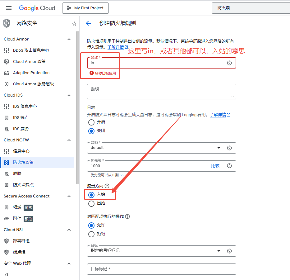Viewport: 290px width, 280px height.
Task: Select the 开启 logging radio button
Action: [x=91, y=122]
